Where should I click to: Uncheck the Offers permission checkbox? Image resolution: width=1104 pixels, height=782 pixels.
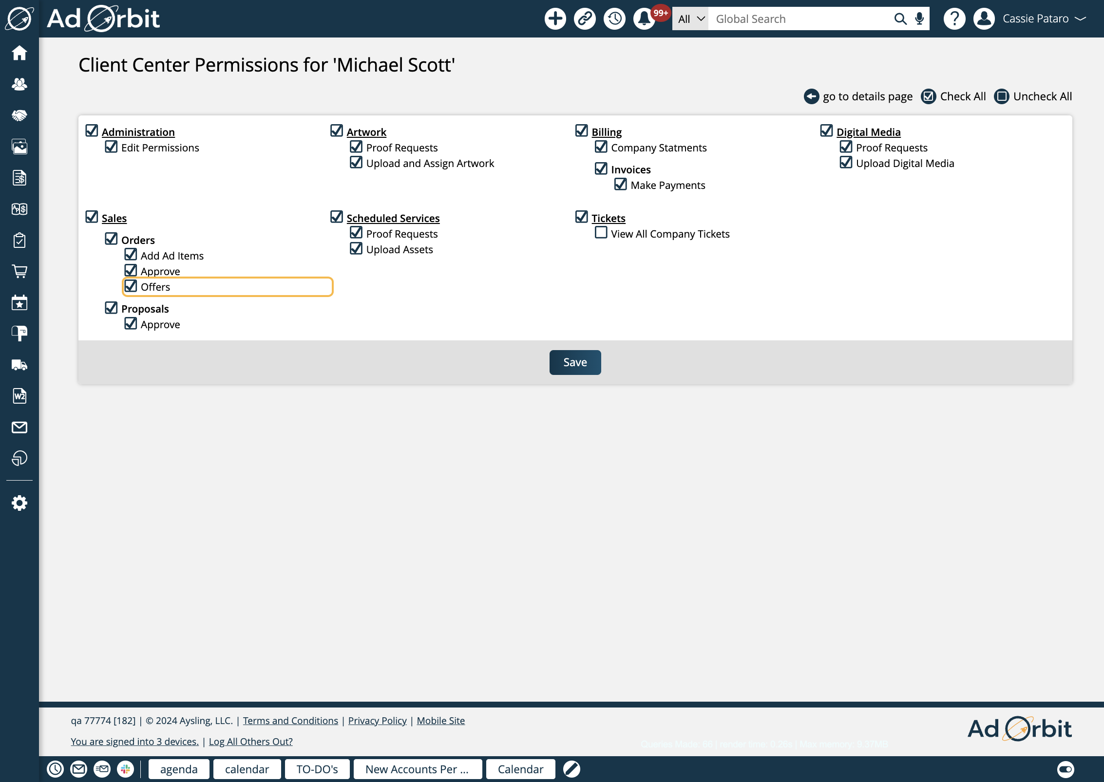click(131, 286)
